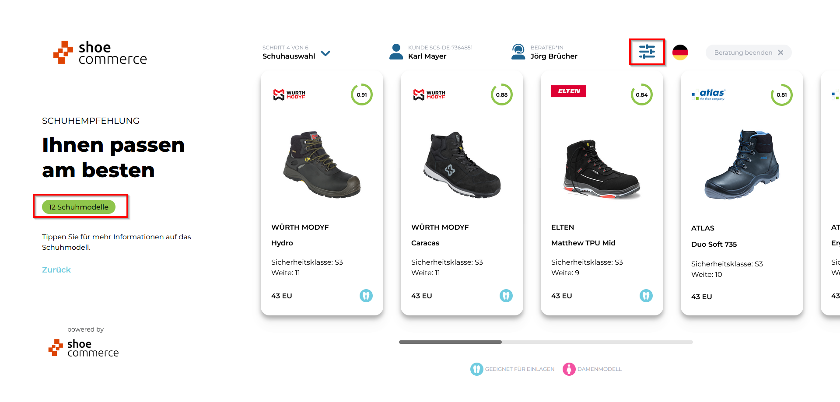Click the Geeignet für Einlagen legend icon
840x402 pixels.
[x=476, y=369]
